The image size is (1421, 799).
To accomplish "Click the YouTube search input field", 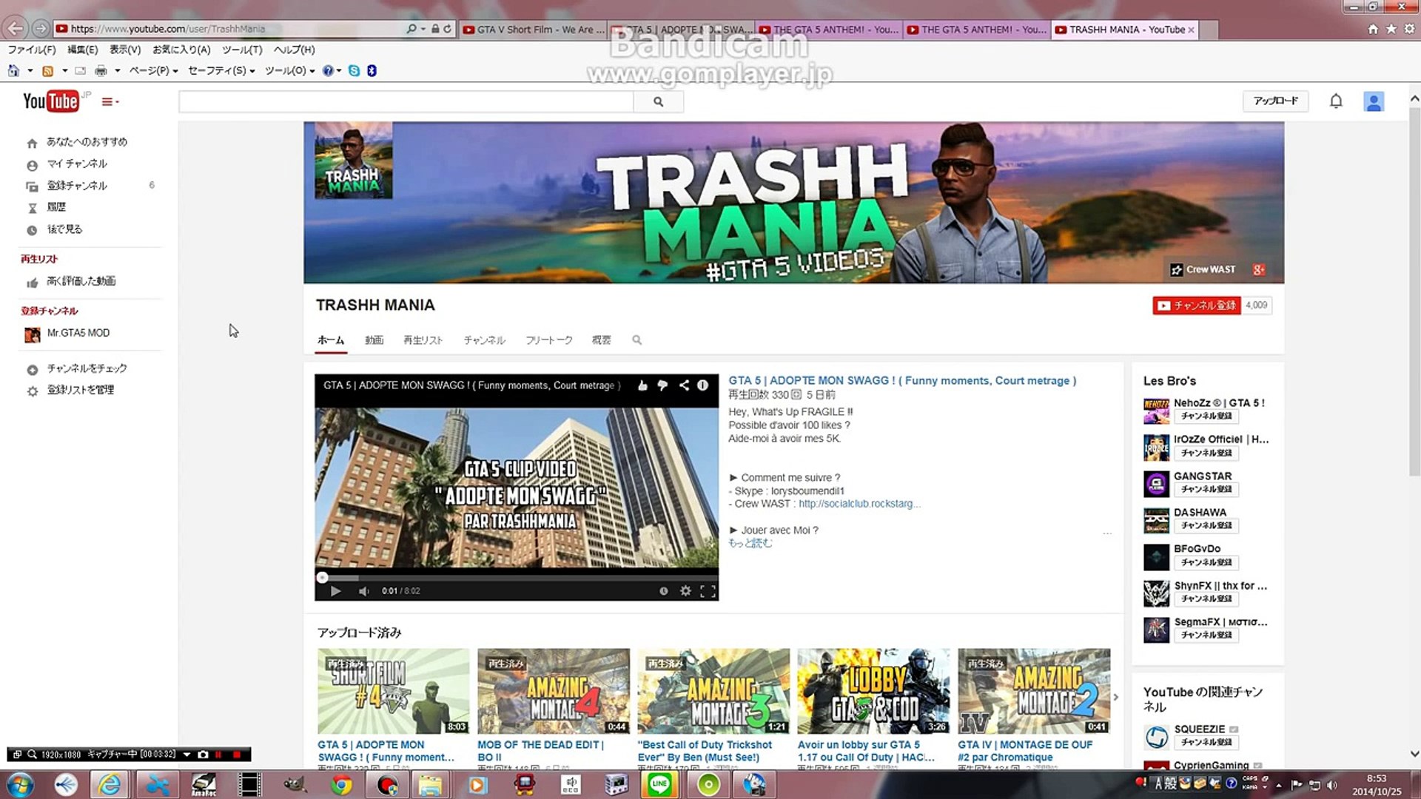I will pos(406,102).
